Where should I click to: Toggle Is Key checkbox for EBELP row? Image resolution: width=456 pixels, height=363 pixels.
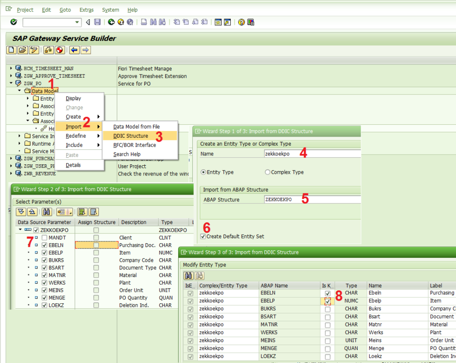tap(328, 302)
